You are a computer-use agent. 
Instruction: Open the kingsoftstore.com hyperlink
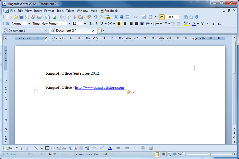coord(100,87)
